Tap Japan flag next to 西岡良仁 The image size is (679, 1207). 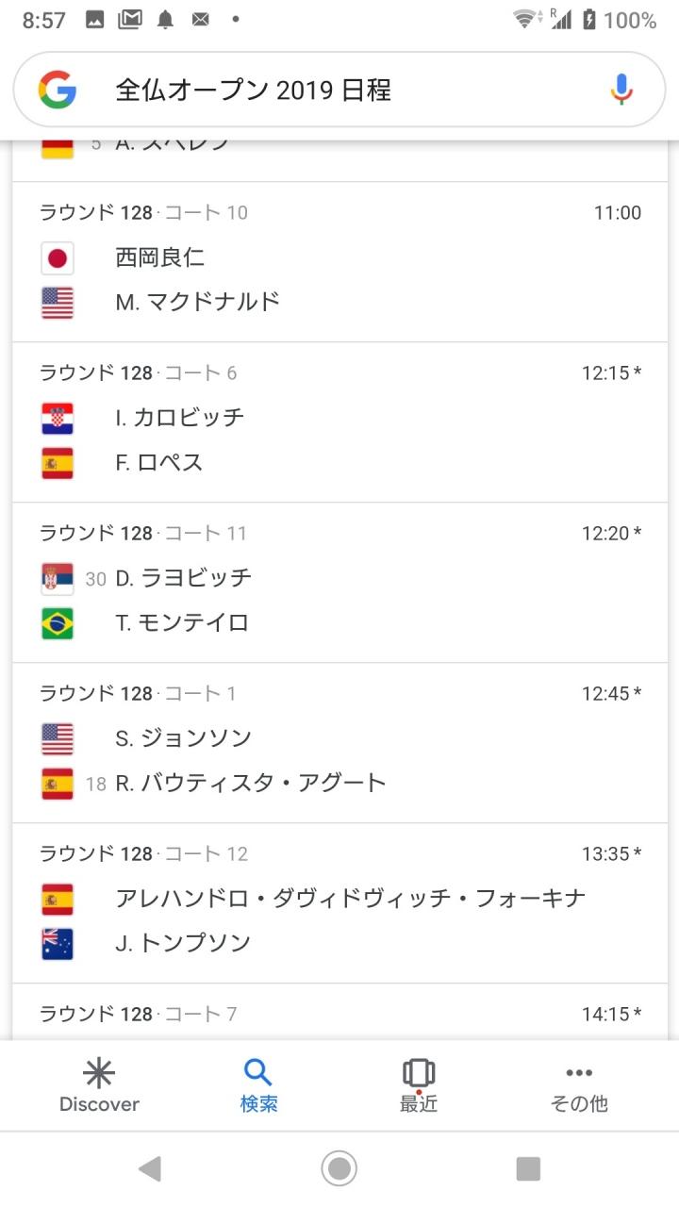coord(58,257)
